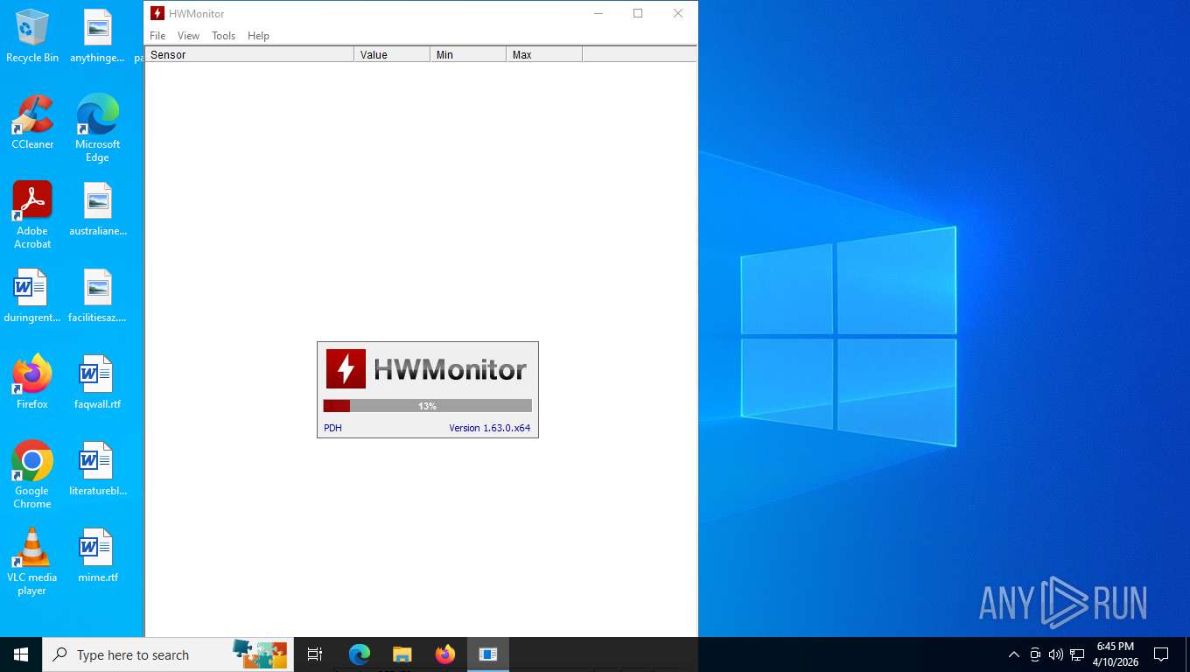The width and height of the screenshot is (1190, 672).
Task: Open the Help menu in HWMonitor
Action: [258, 36]
